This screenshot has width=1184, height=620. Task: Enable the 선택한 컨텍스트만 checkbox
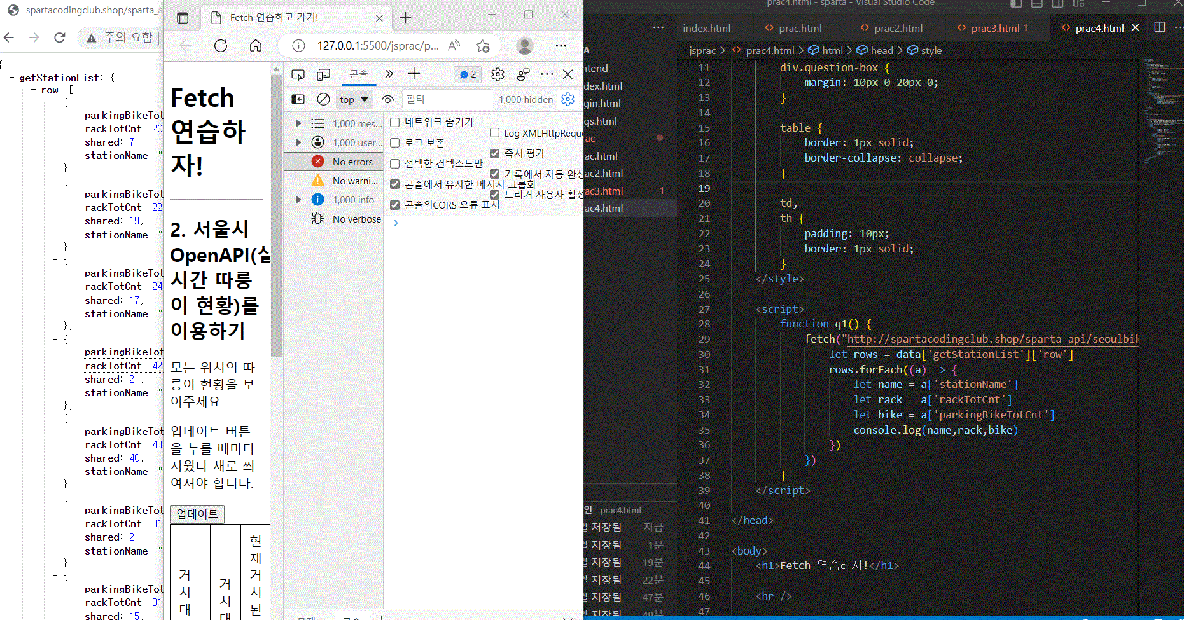pos(394,164)
